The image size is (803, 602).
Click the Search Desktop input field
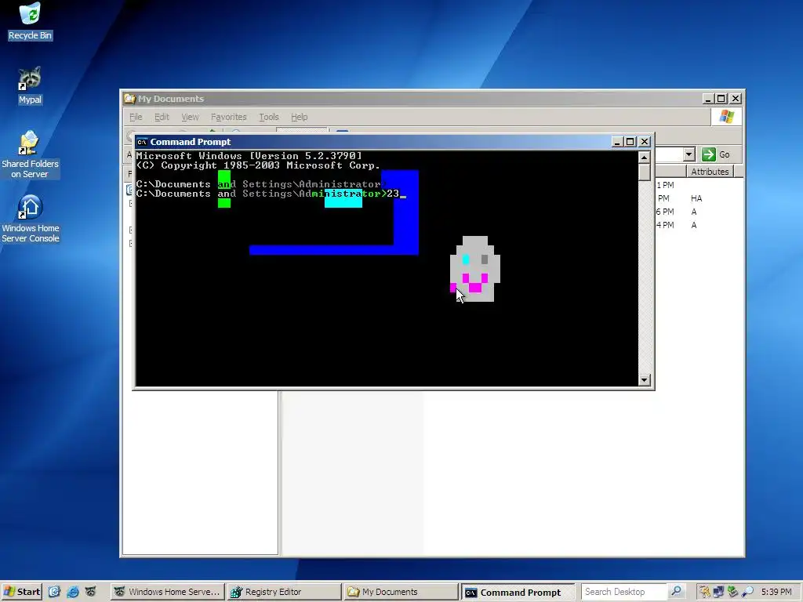click(623, 592)
